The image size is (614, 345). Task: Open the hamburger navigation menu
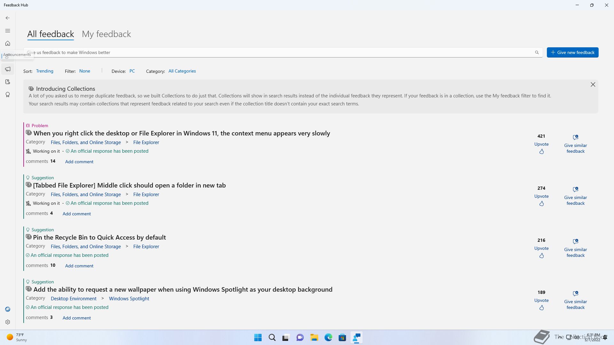8,31
